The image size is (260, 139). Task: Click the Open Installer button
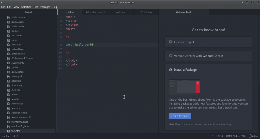tap(180, 116)
